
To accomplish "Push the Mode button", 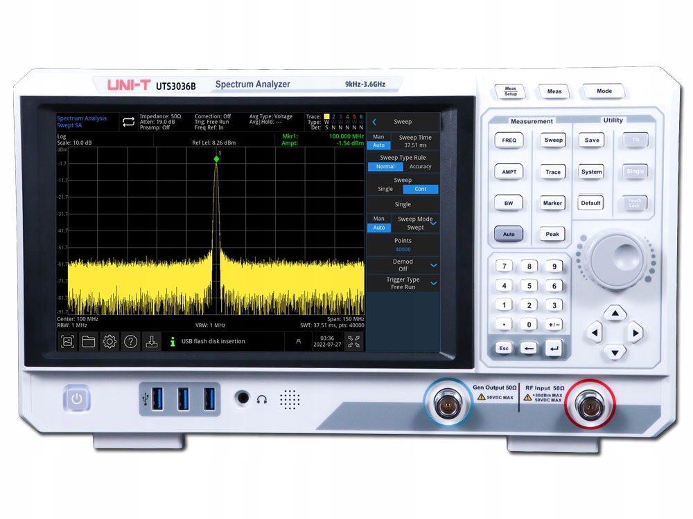I will pyautogui.click(x=604, y=91).
